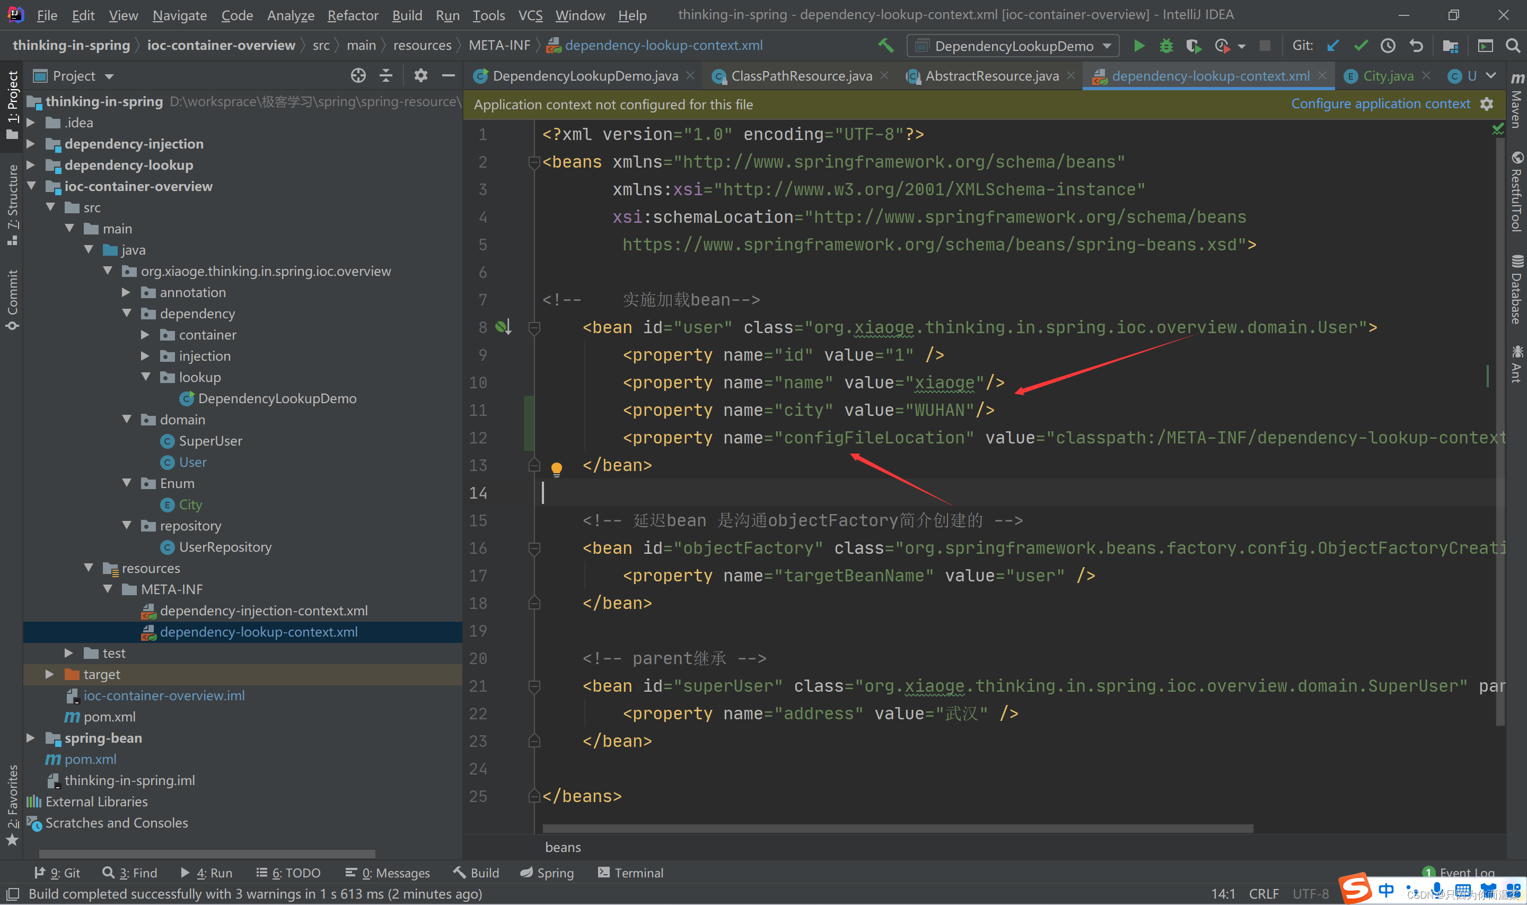This screenshot has width=1527, height=905.
Task: Select the DependencyLookupDemo run configuration dropdown
Action: 1016,44
